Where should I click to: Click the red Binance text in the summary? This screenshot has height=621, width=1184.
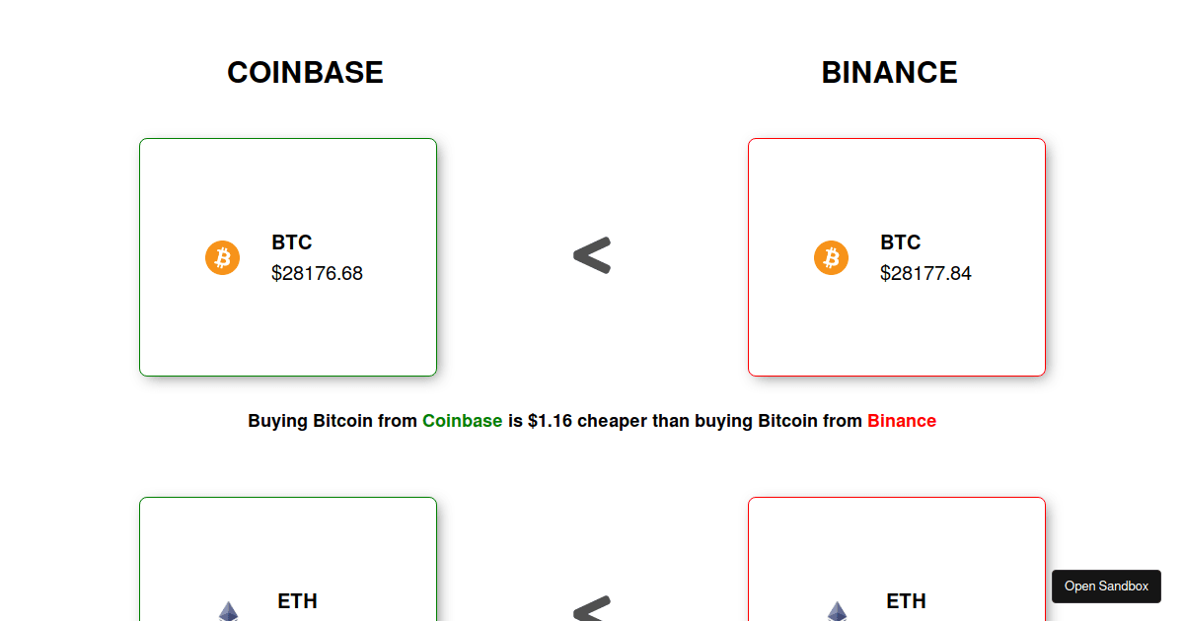click(901, 421)
